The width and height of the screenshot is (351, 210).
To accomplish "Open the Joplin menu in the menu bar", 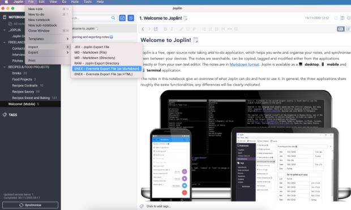I will pyautogui.click(x=18, y=2).
